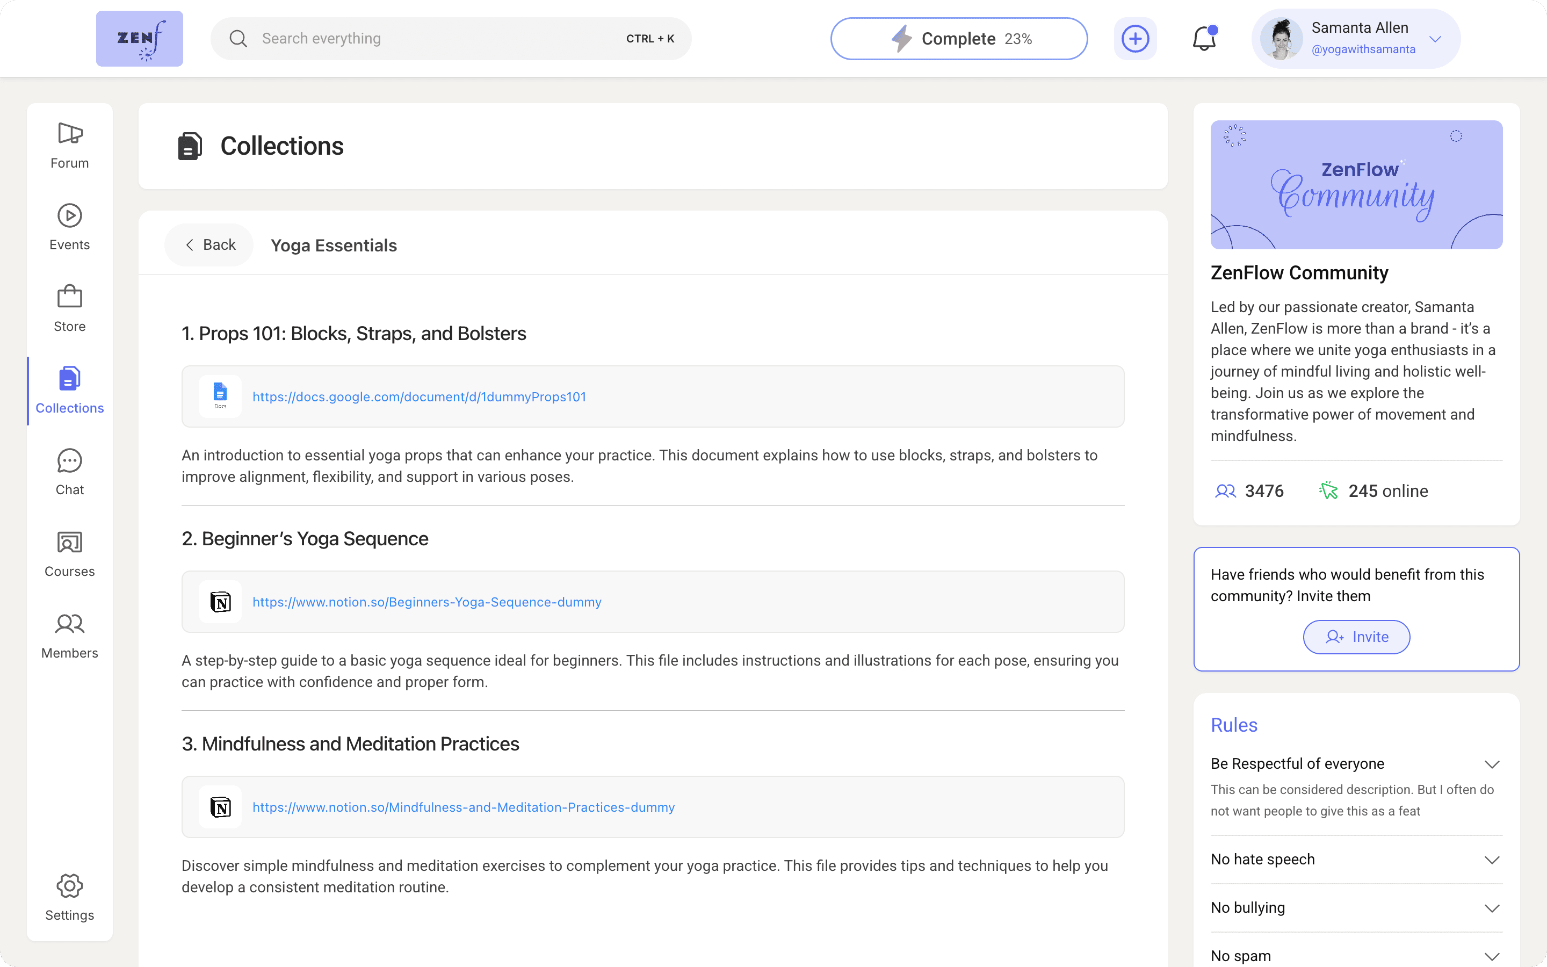This screenshot has width=1547, height=967.
Task: Click the Samanta Allen name text
Action: click(1360, 27)
